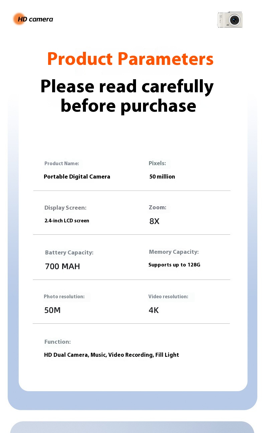Click the orange HD camera logo
This screenshot has height=433, width=264.
(x=33, y=19)
